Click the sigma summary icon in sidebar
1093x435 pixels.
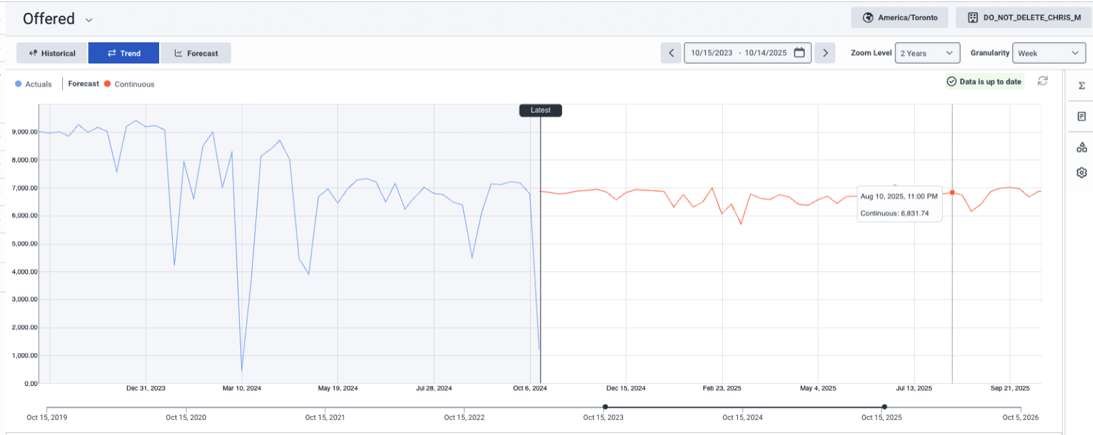point(1081,86)
